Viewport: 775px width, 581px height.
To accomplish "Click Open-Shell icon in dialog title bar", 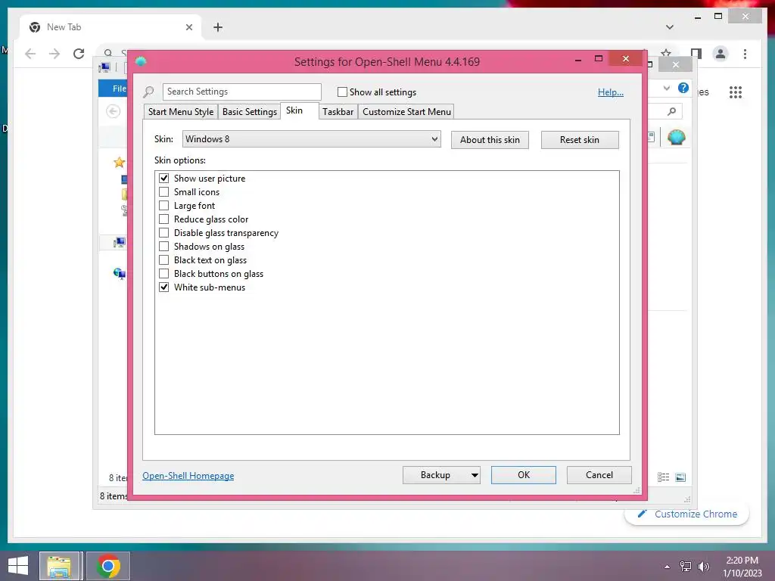I will pyautogui.click(x=141, y=62).
